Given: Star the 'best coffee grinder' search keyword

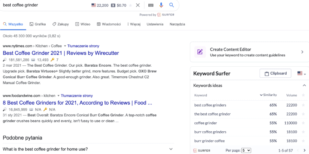Looking at the screenshot, I should [130, 5].
